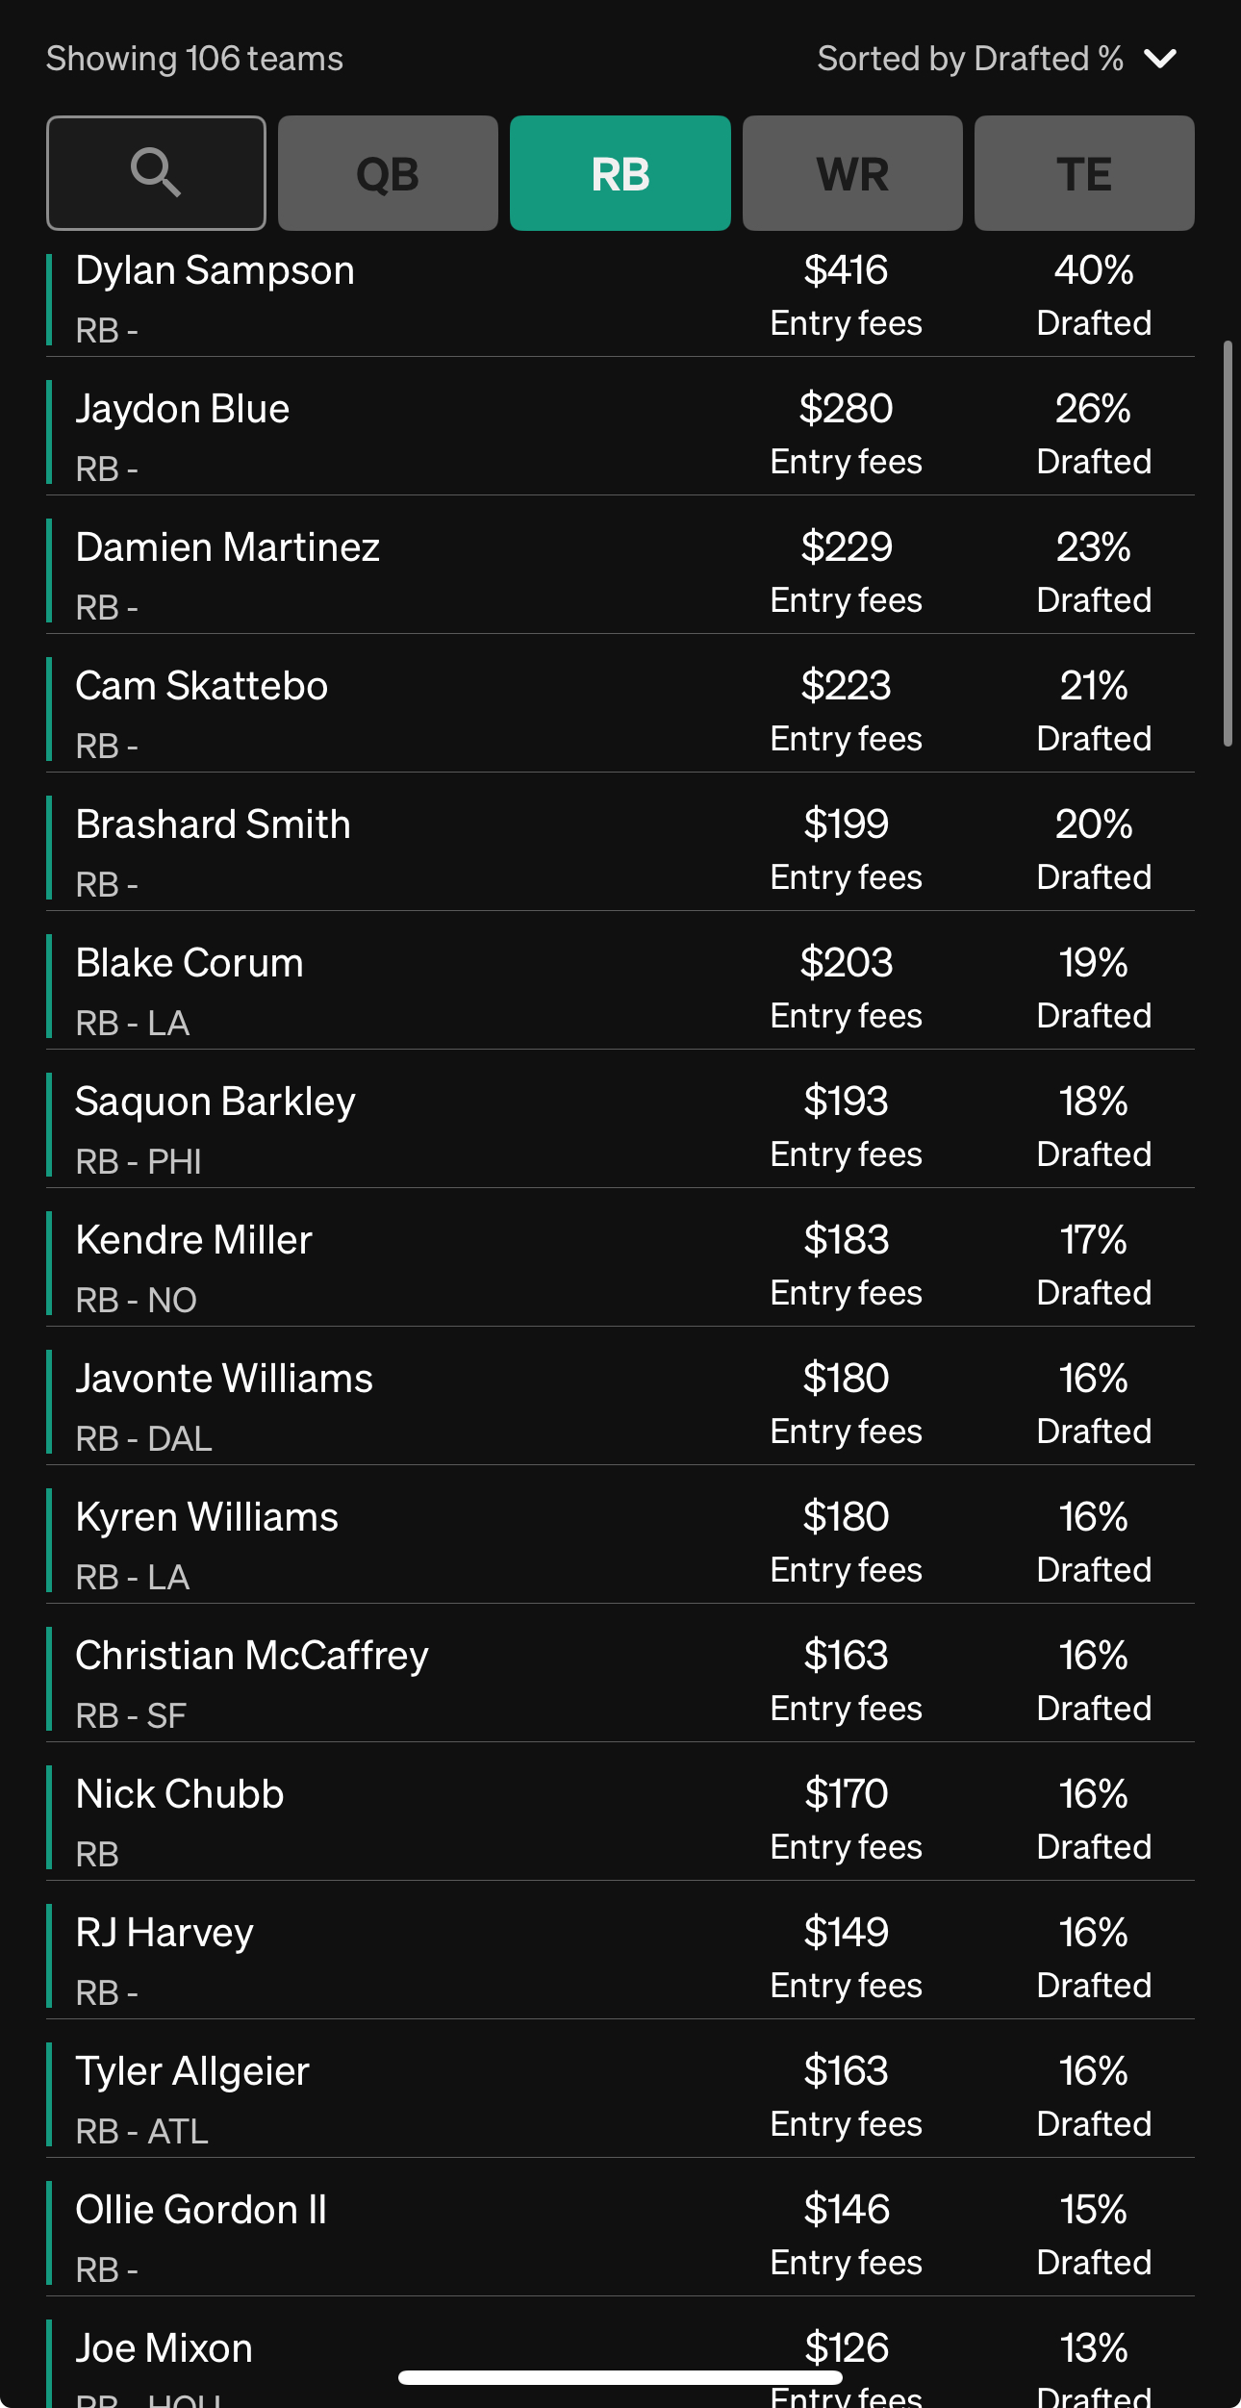Click the vertical scrollbar thumb
This screenshot has height=2408, width=1241.
click(x=1227, y=544)
